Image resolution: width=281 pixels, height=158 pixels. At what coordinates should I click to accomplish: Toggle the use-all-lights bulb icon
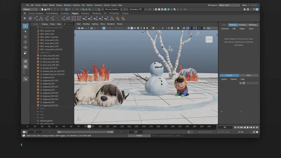coord(144,28)
